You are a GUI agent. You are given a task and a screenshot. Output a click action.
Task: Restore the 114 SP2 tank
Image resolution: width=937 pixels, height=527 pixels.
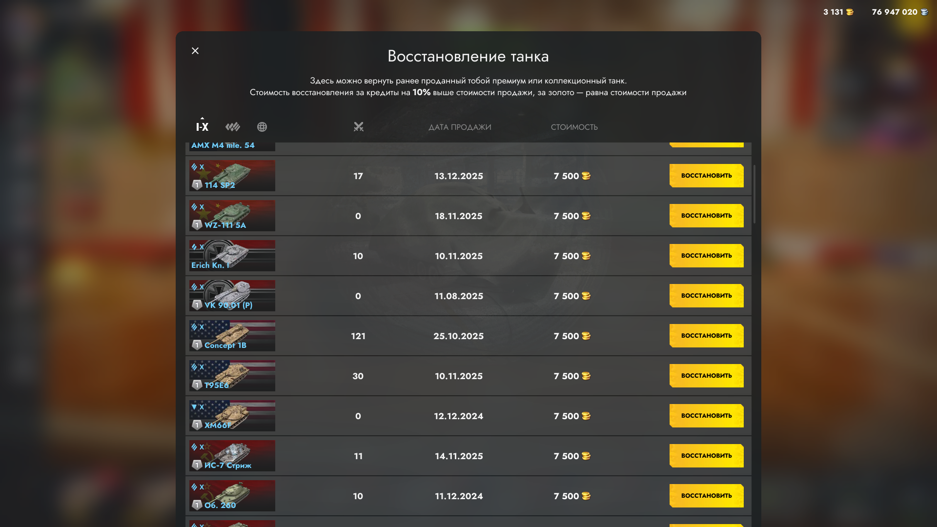pos(706,176)
